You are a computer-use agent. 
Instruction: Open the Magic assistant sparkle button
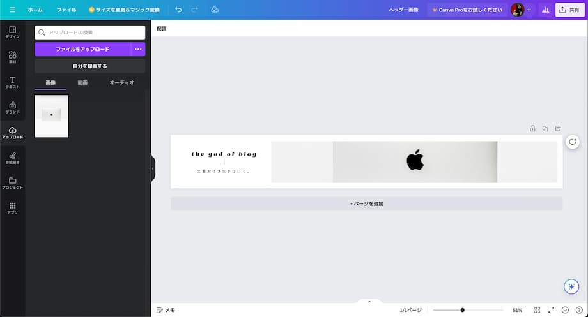[571, 286]
